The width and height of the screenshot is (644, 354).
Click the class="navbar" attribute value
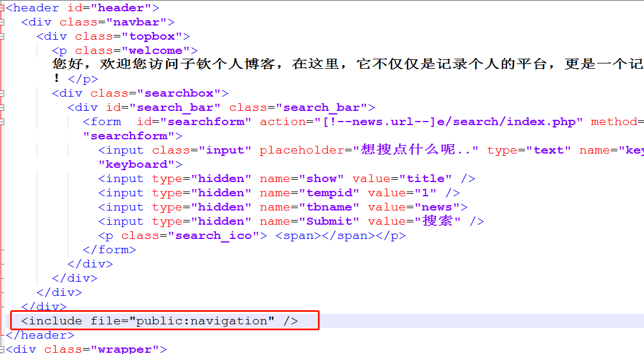(135, 22)
